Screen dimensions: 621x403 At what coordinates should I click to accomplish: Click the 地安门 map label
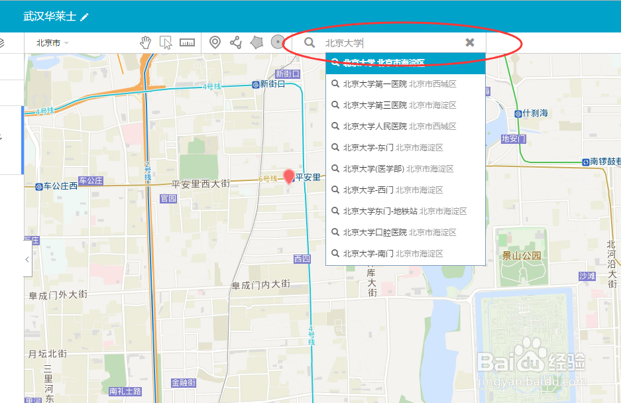coord(513,139)
